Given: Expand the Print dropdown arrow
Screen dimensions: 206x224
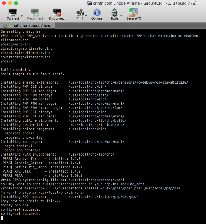Looking at the screenshot, I should pos(86,15).
